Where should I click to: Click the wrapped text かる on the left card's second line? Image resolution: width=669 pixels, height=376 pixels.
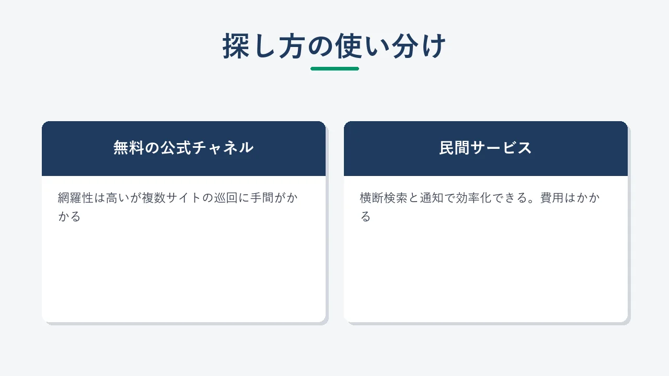tap(70, 216)
